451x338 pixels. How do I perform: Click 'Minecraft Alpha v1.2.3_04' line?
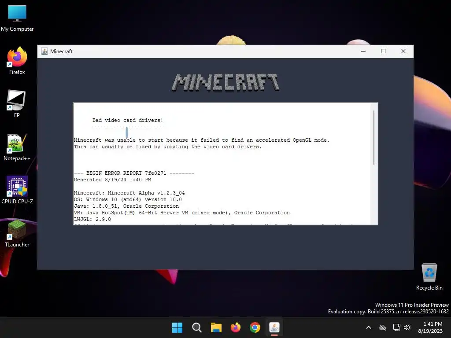click(x=129, y=193)
